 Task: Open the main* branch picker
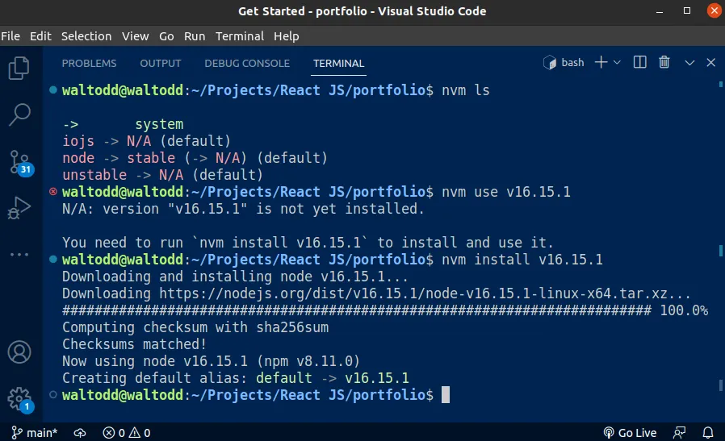33,433
